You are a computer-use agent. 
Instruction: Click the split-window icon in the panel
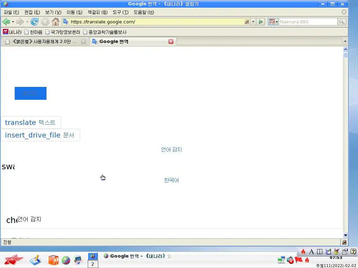320,252
